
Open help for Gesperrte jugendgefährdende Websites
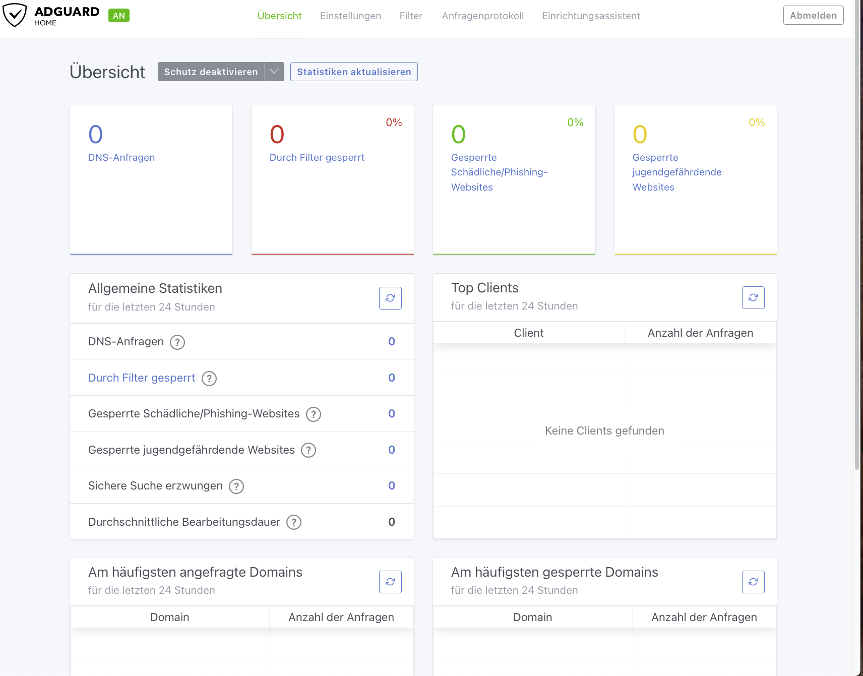pos(309,450)
